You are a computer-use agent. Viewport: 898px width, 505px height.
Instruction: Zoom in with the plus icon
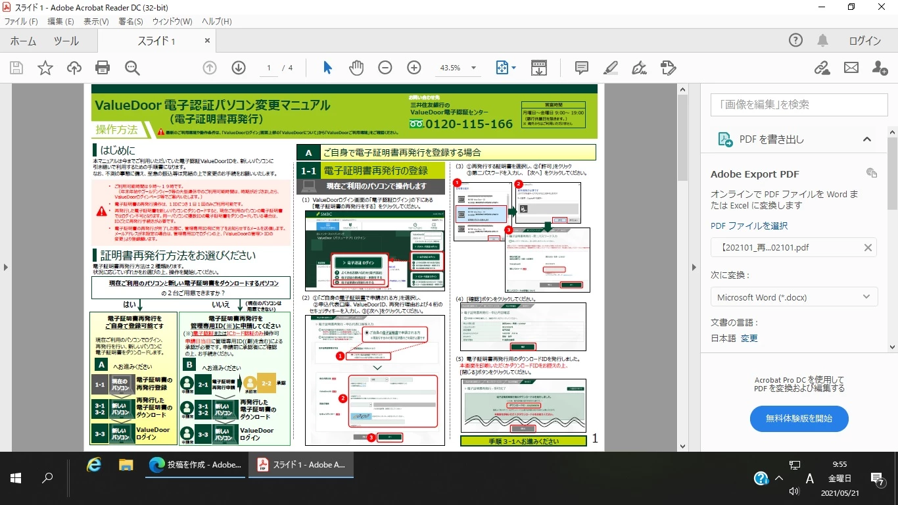click(x=414, y=68)
